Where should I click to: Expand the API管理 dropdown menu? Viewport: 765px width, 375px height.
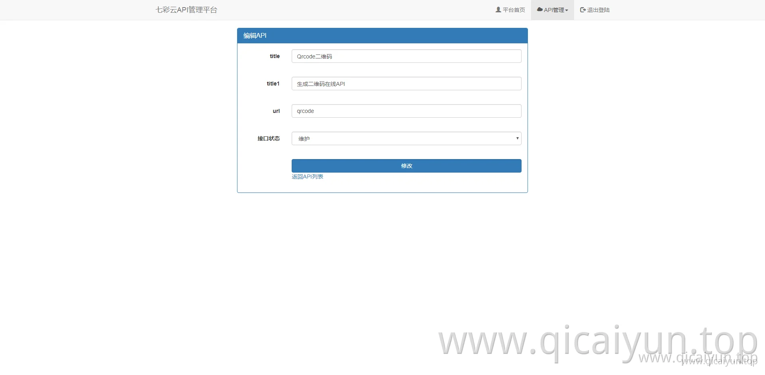pyautogui.click(x=553, y=10)
